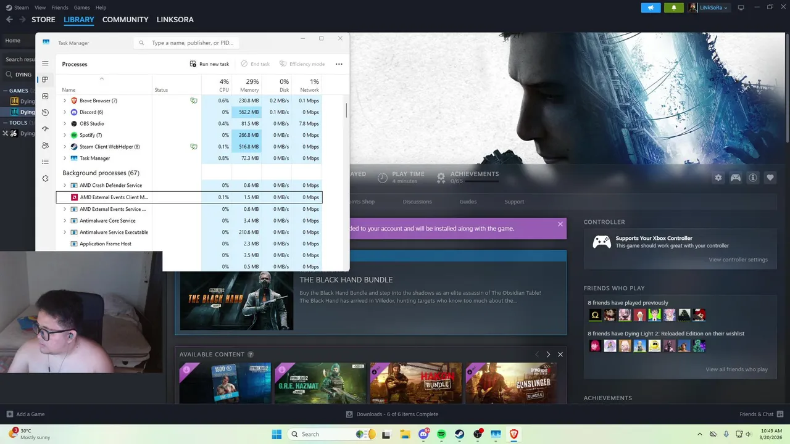790x444 pixels.
Task: Open game settings gear in Steam
Action: (x=718, y=178)
